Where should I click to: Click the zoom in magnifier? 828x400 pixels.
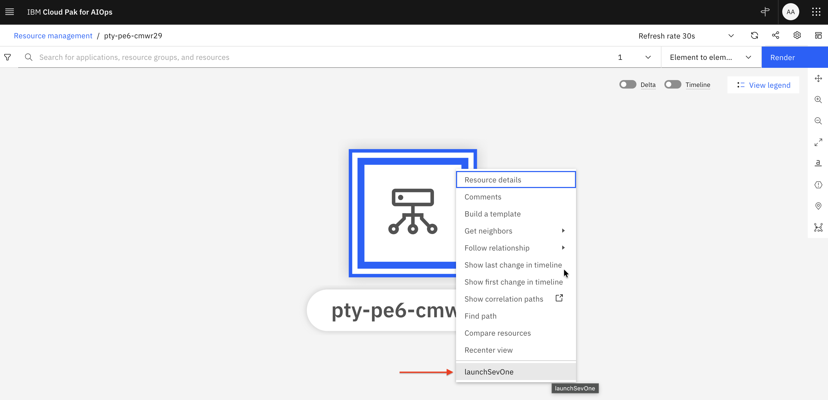pos(818,99)
